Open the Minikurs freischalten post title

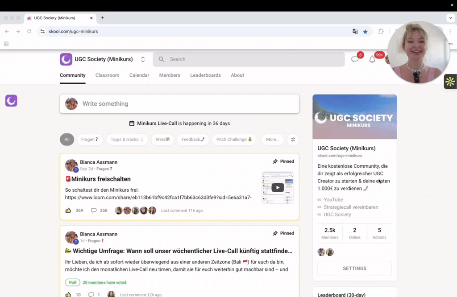coord(98,179)
